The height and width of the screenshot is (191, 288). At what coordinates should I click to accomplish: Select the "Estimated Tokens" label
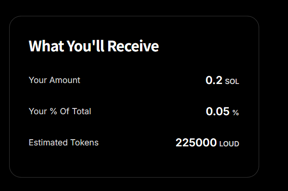point(63,143)
